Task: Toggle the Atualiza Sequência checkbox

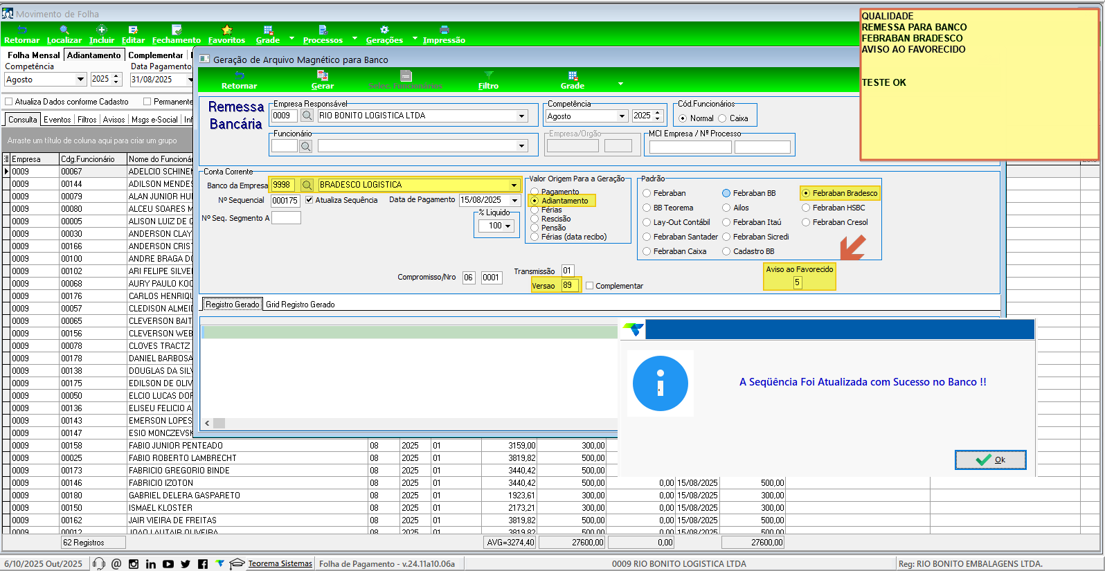Action: [x=309, y=200]
